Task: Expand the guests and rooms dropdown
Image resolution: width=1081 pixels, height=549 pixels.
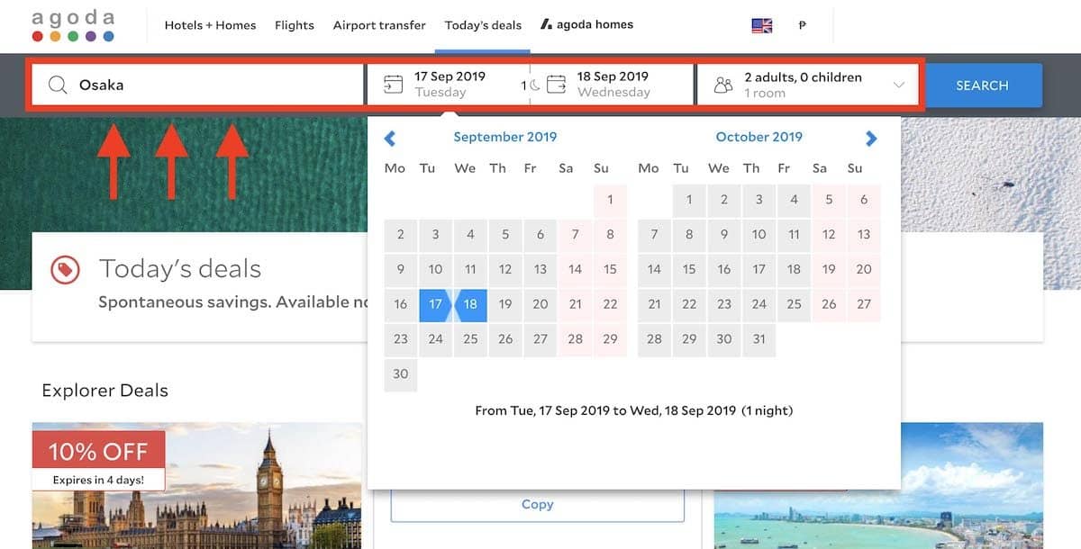Action: pos(898,85)
